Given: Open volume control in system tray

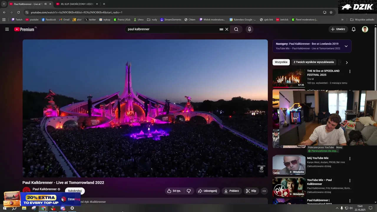Looking at the screenshot, I should [x=351, y=208].
